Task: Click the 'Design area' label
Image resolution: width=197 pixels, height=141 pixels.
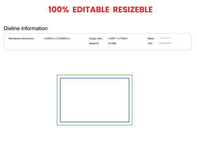Action: tap(96, 38)
